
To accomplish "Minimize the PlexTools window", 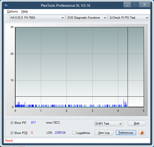I will click(127, 5).
